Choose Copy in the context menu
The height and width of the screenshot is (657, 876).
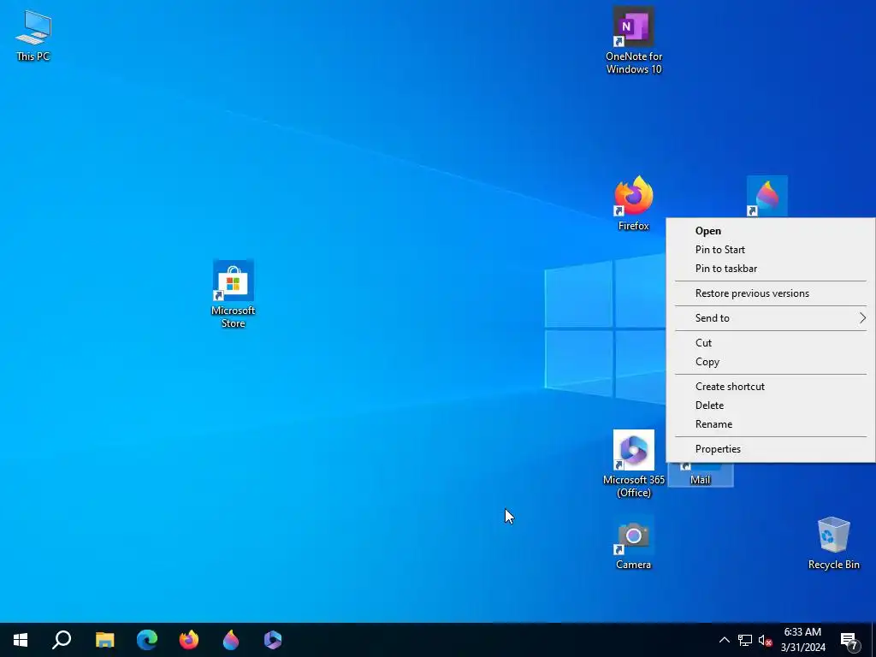point(771,362)
